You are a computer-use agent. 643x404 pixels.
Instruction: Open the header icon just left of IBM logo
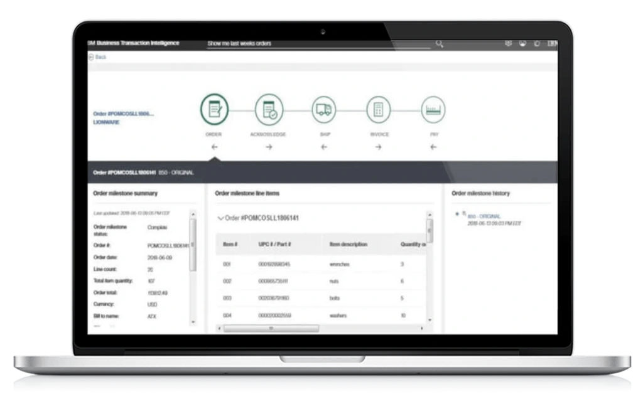point(537,43)
